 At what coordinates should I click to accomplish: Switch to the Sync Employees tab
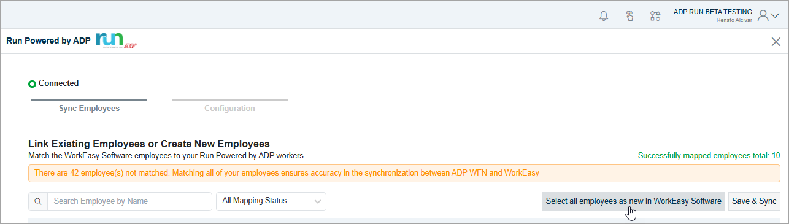pyautogui.click(x=89, y=108)
